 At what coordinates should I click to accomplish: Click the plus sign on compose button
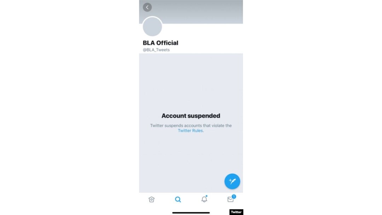pyautogui.click(x=230, y=180)
